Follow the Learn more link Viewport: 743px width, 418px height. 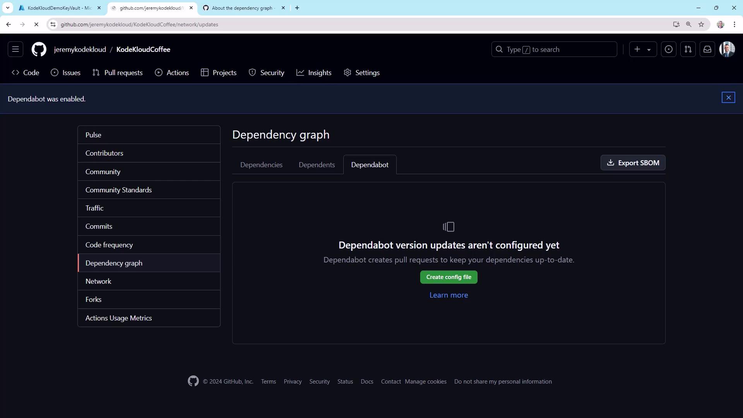(449, 295)
